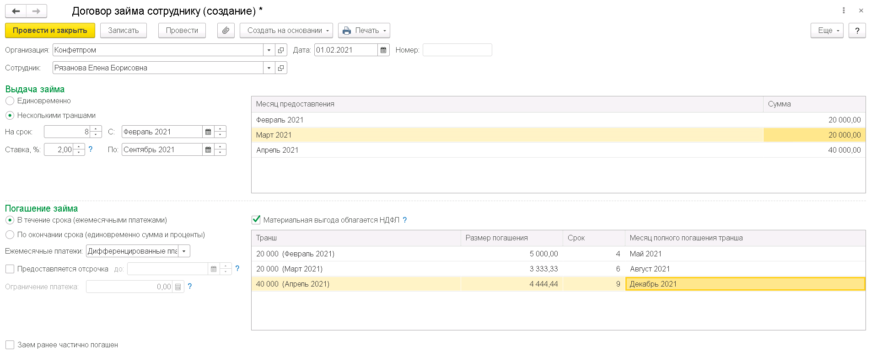Screen dimensions: 871x356
Task: Select the 20 000 (Февраль 2021) repayment row
Action: [x=558, y=254]
